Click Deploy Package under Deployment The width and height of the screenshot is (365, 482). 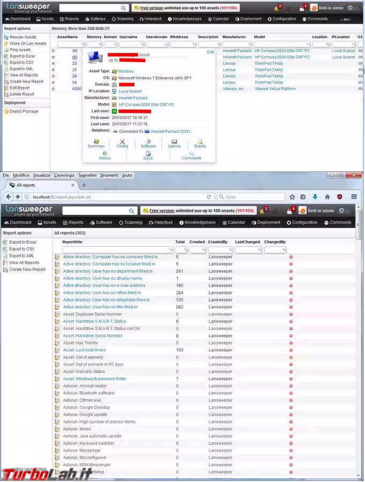[24, 111]
